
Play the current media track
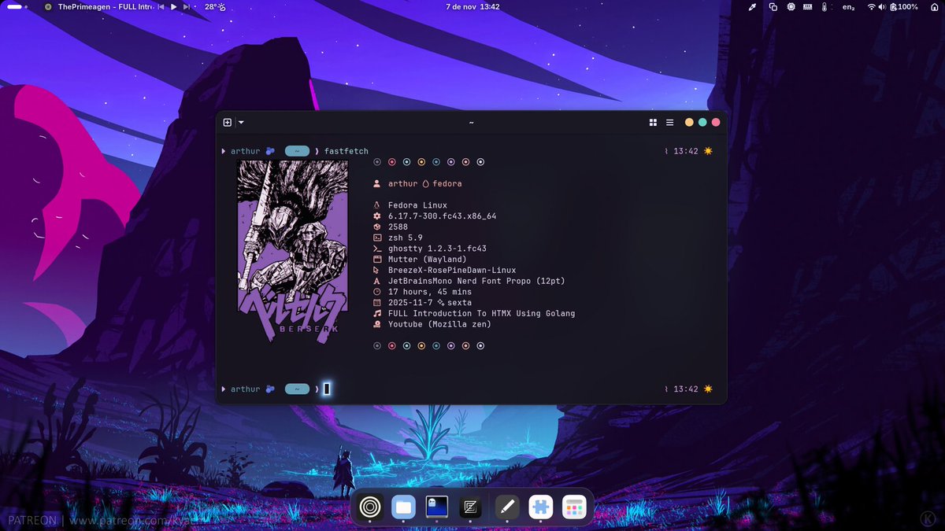tap(174, 6)
